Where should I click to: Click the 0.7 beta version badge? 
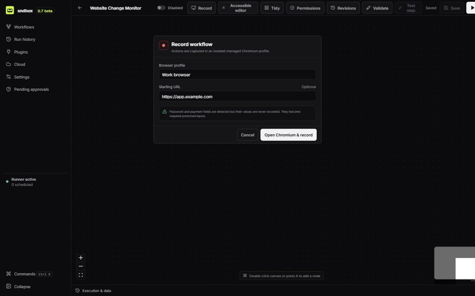tap(45, 11)
